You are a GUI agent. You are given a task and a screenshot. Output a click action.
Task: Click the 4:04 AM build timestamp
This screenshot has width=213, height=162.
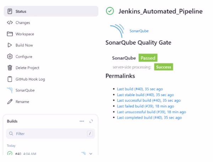29,154
